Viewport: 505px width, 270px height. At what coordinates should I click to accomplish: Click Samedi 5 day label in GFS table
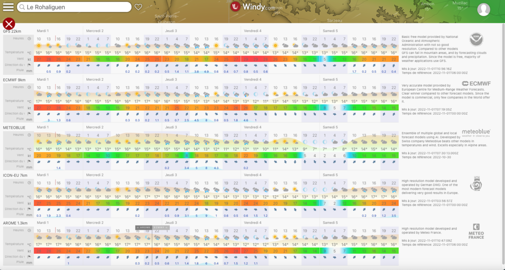(330, 31)
